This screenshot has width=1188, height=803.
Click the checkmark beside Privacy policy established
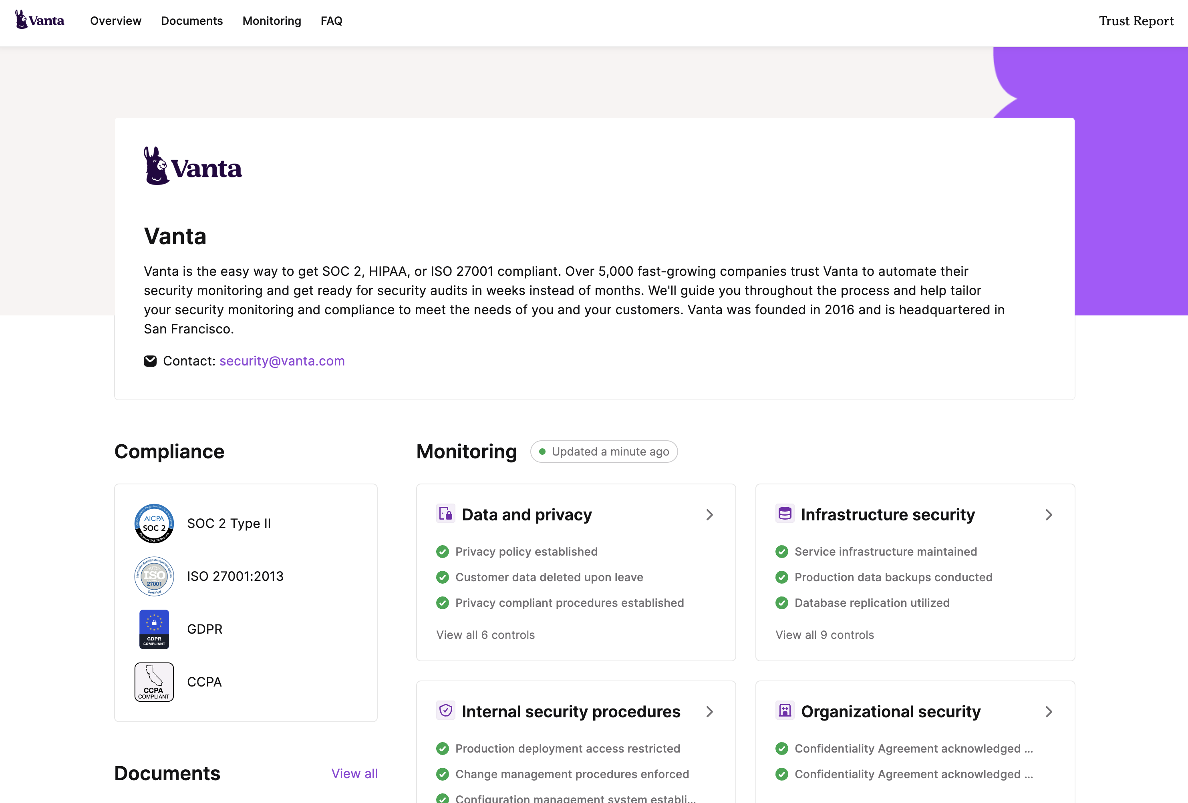click(442, 552)
